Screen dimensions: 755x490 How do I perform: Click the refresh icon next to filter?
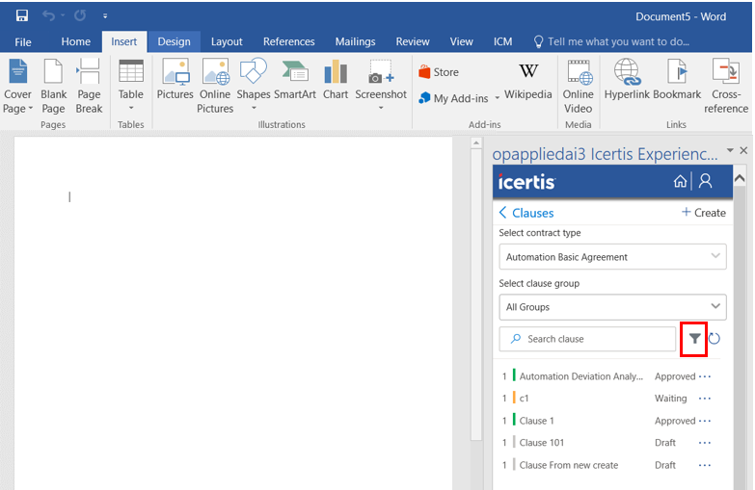(x=715, y=339)
